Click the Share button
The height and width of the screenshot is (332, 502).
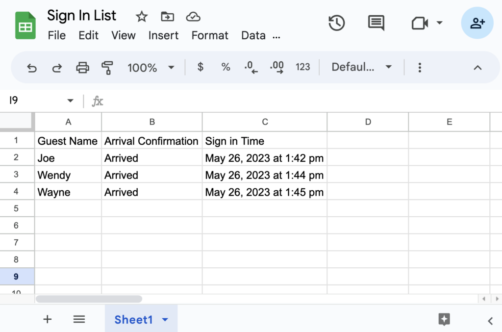click(477, 23)
